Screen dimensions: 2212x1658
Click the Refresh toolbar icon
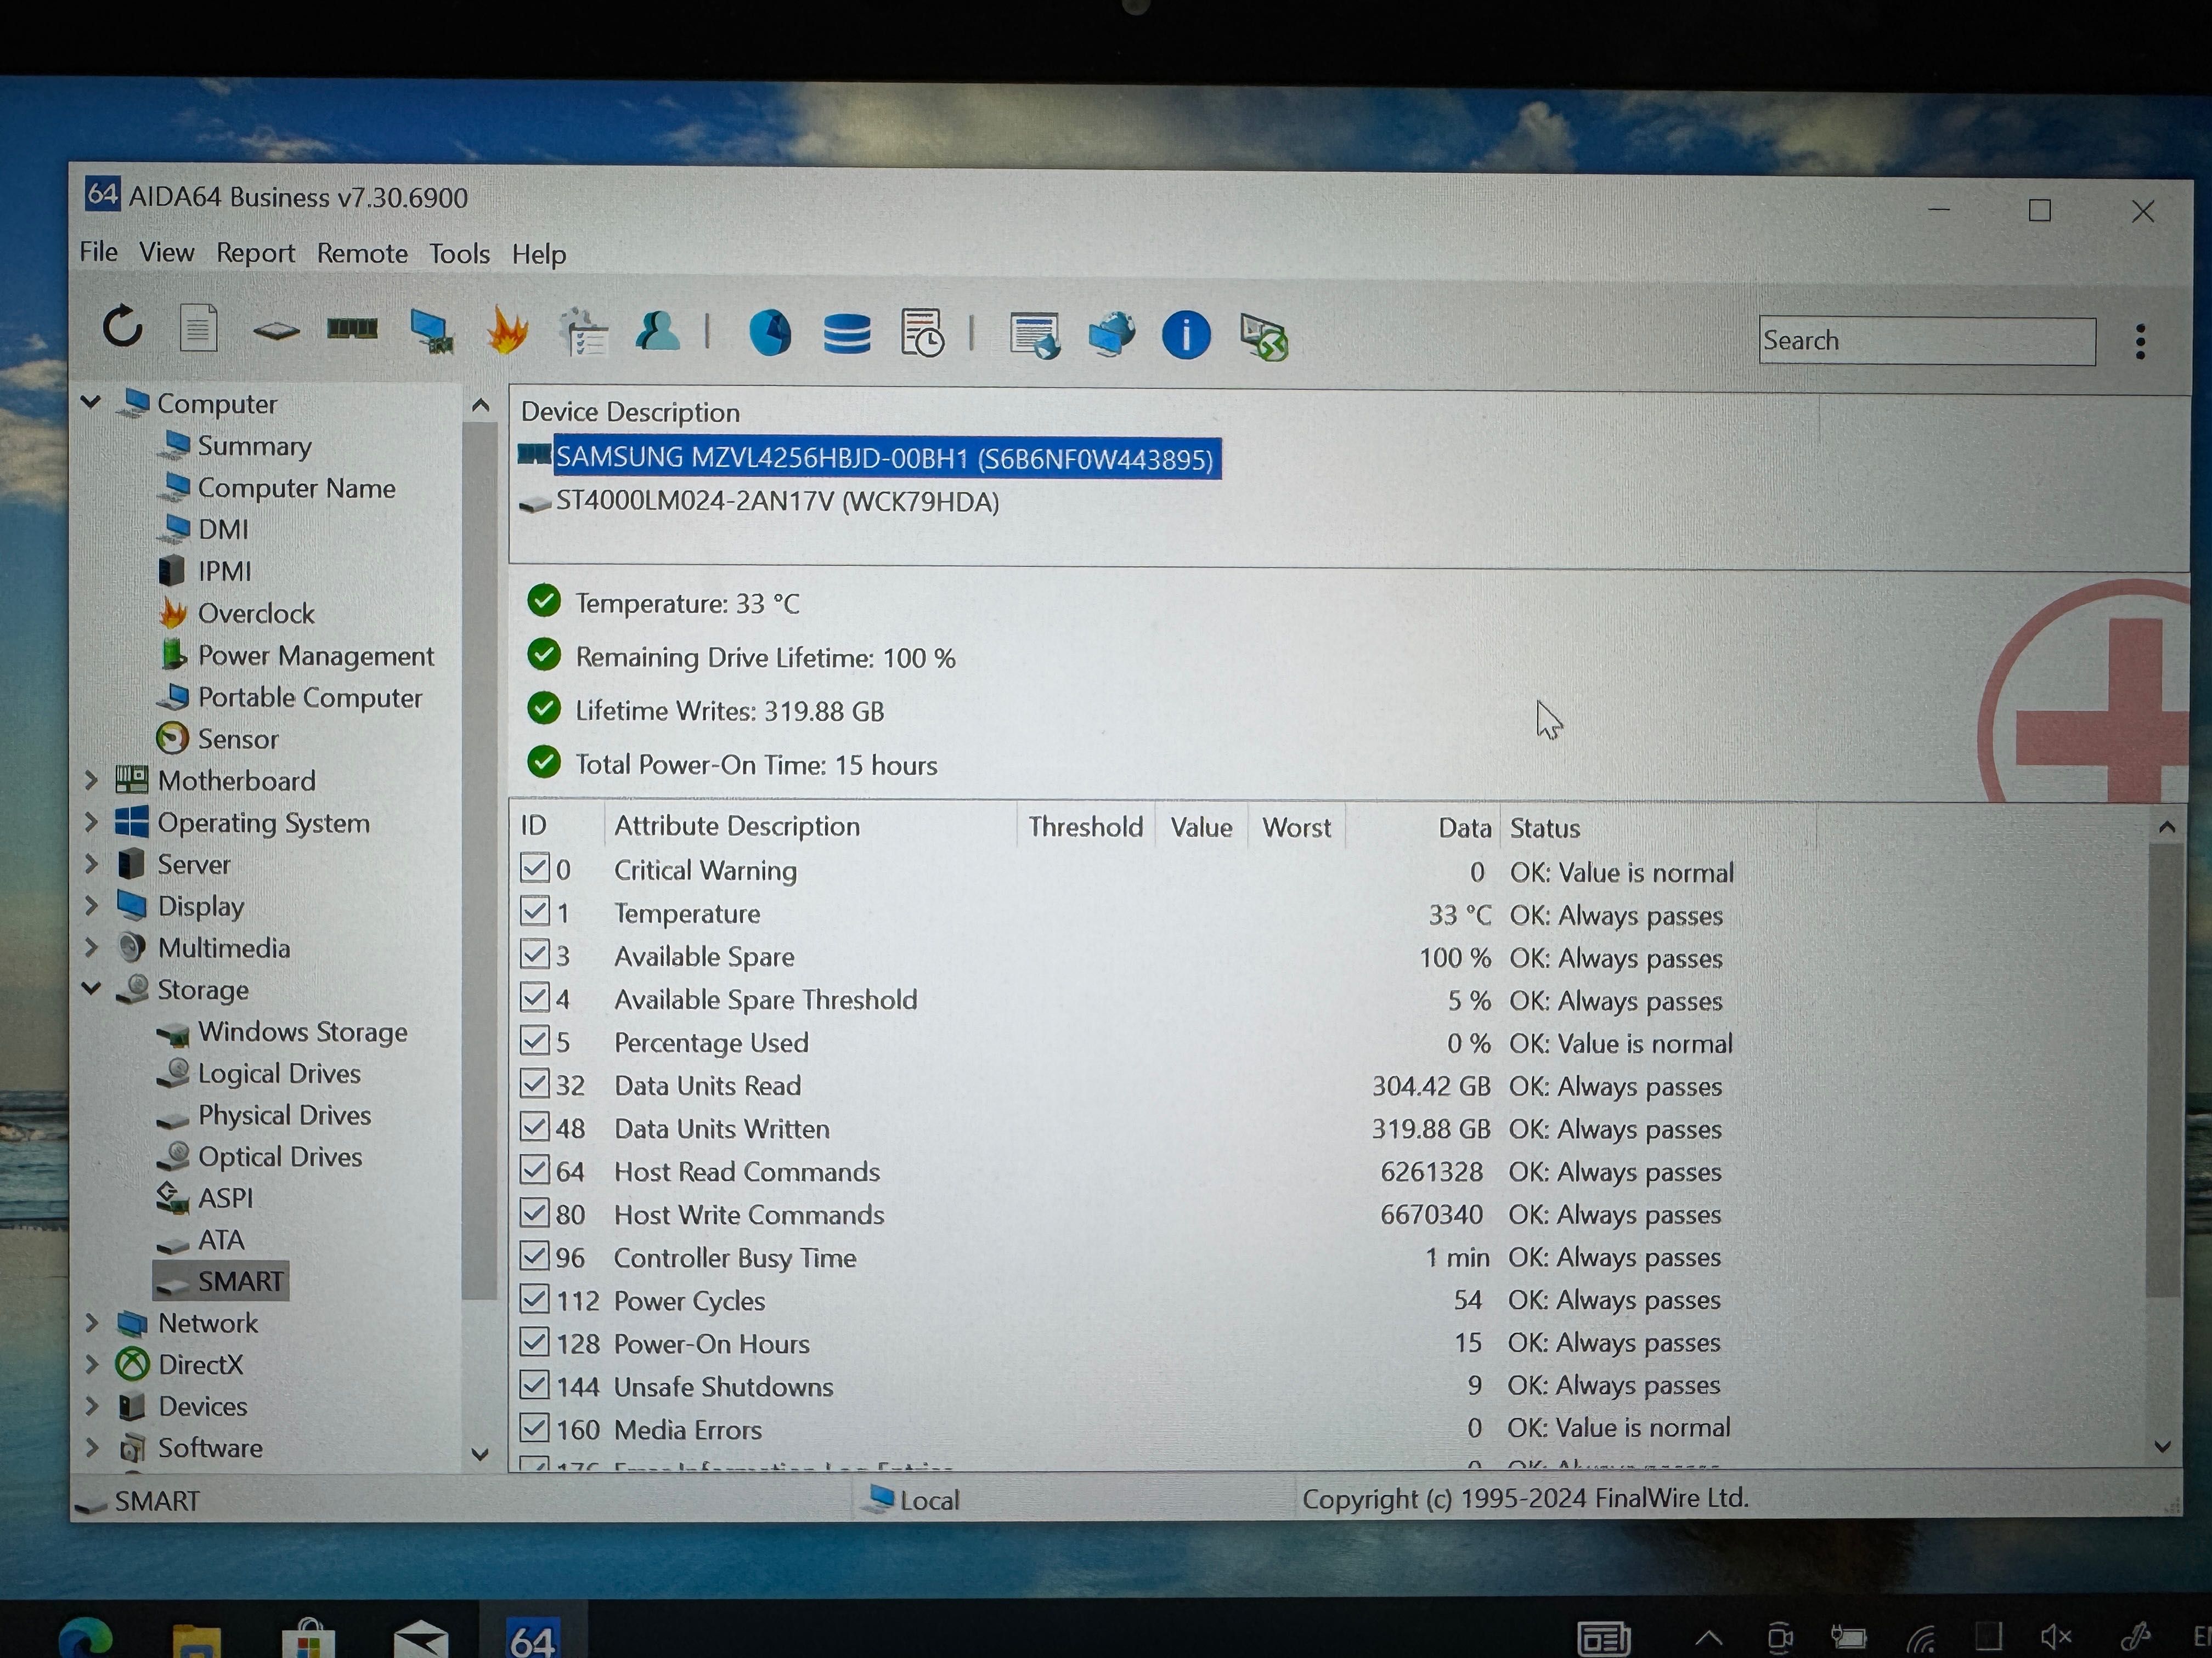tap(123, 327)
